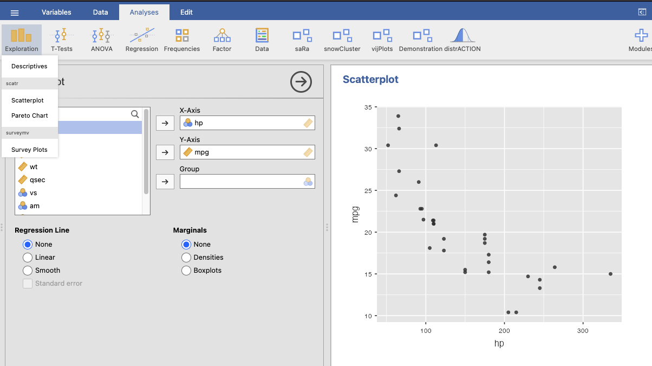The width and height of the screenshot is (652, 366).
Task: Open the ANOVA analysis menu
Action: coord(101,40)
